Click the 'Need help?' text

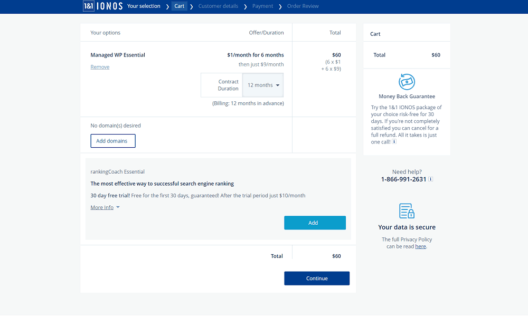coord(407,172)
